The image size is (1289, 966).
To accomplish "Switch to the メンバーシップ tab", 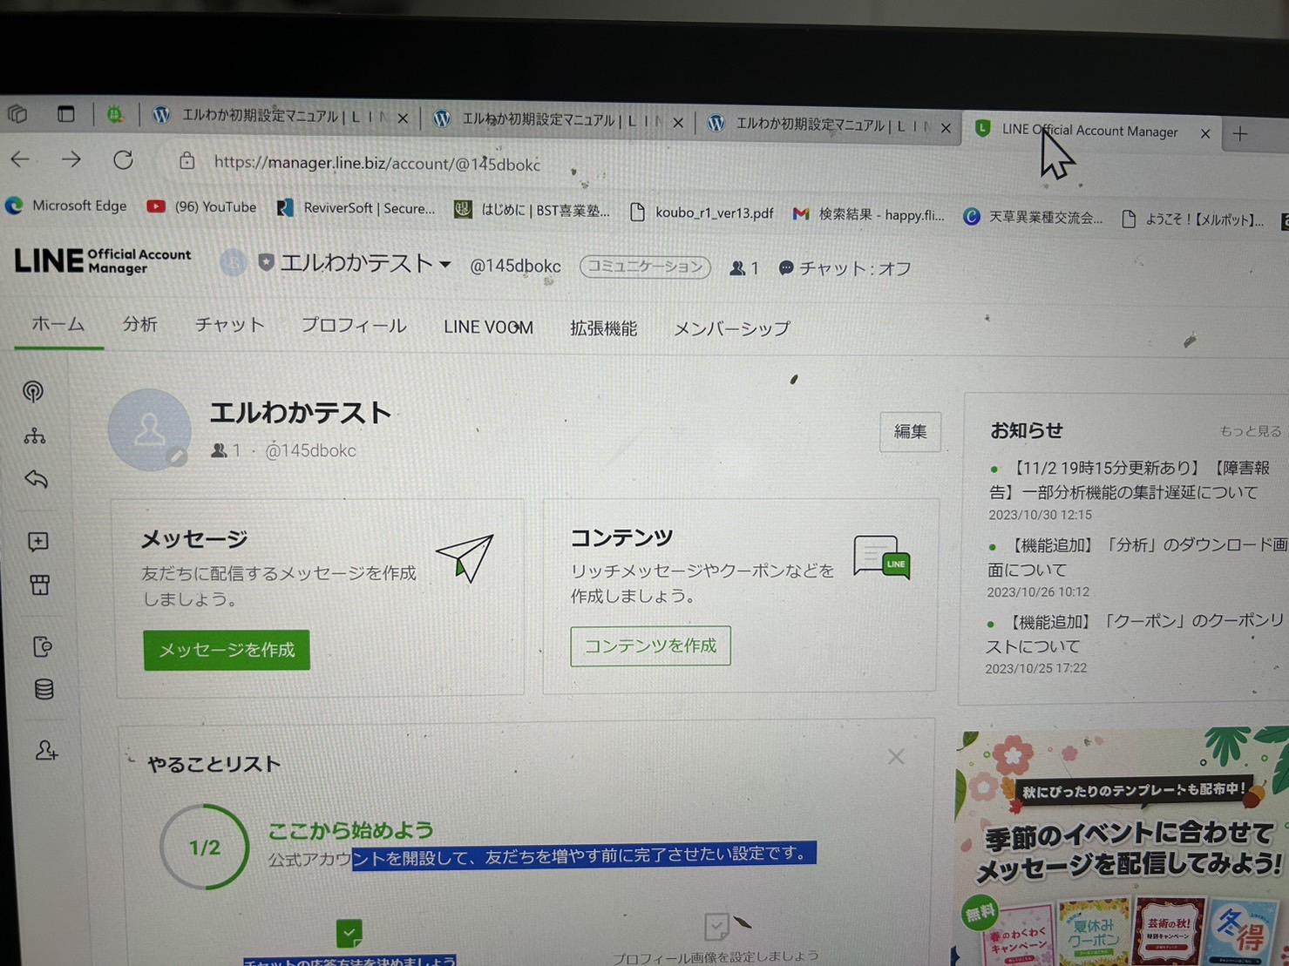I will [x=732, y=329].
